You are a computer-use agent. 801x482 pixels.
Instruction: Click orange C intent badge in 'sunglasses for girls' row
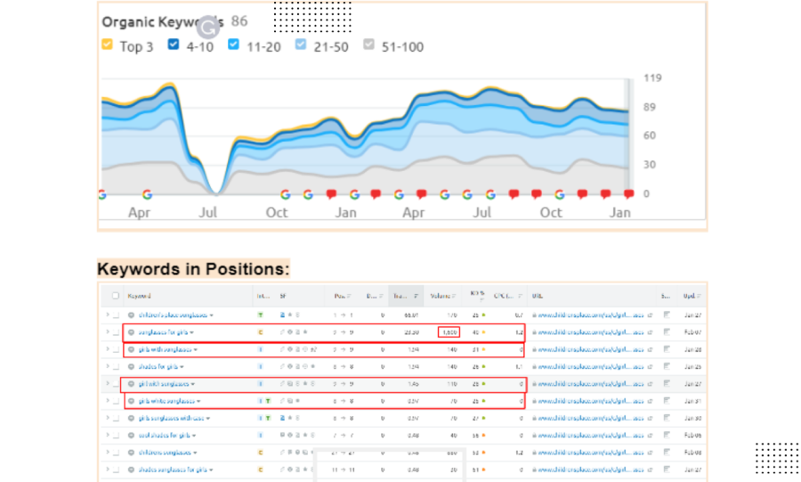[260, 332]
